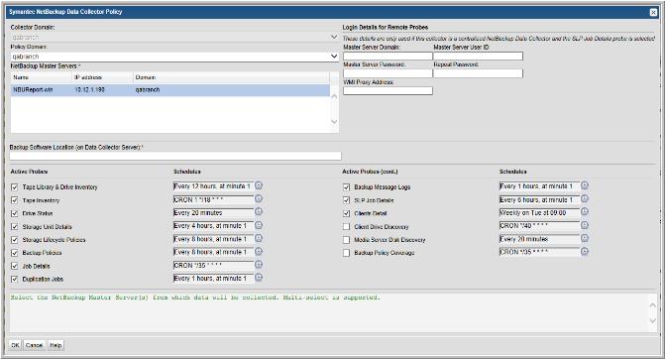665x359 pixels.
Task: Expand the Collector Domain dropdown
Action: 334,37
